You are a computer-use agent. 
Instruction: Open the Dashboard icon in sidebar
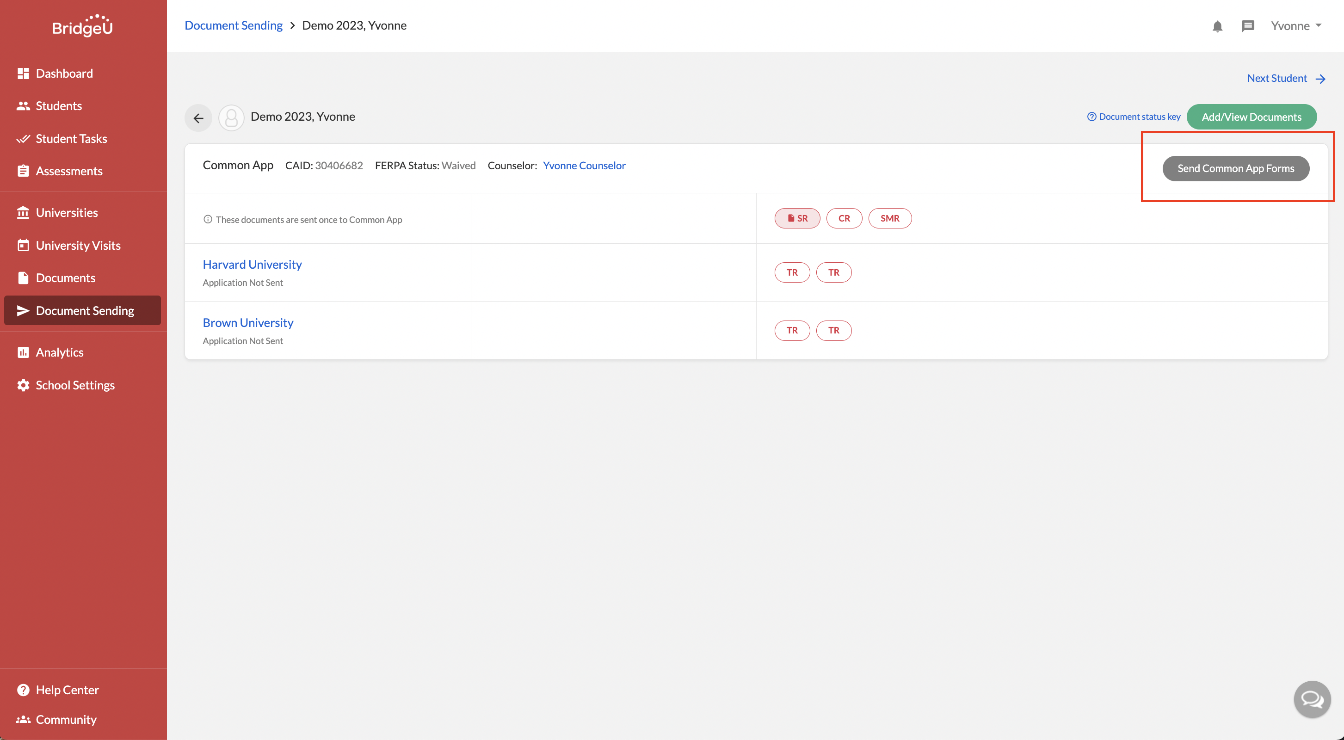[23, 74]
